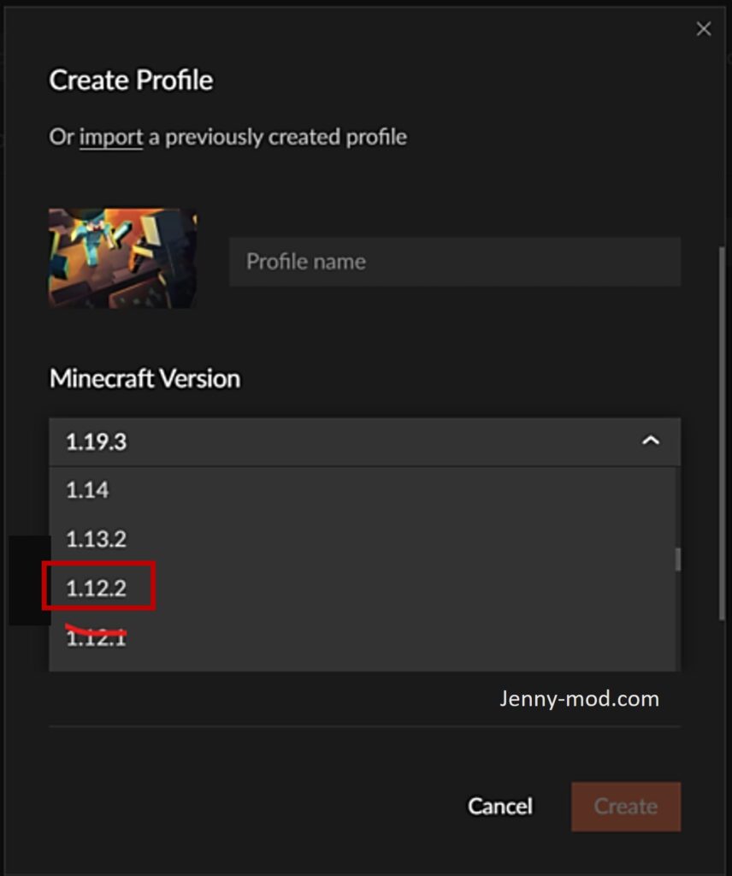Viewport: 732px width, 876px height.
Task: Click the red underline below 1.12.2
Action: click(x=94, y=631)
